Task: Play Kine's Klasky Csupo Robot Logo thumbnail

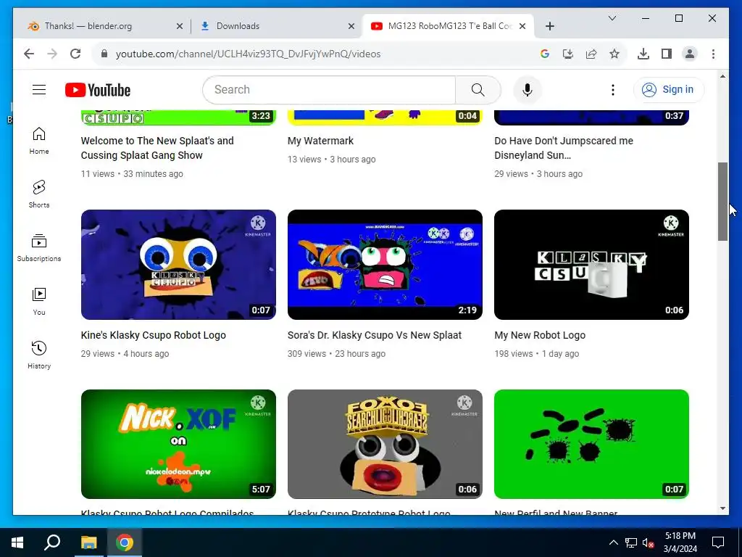Action: coord(178,264)
